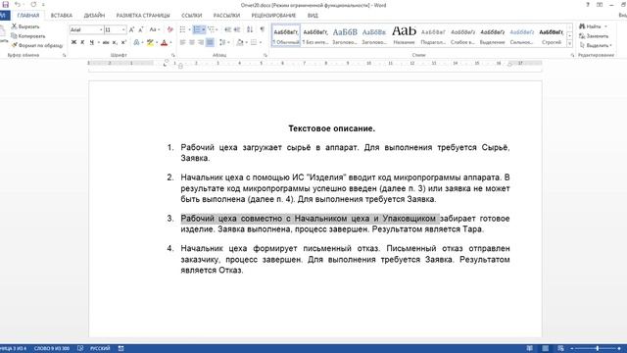The height and width of the screenshot is (353, 627).
Task: Open the Дизайн tab
Action: (94, 16)
